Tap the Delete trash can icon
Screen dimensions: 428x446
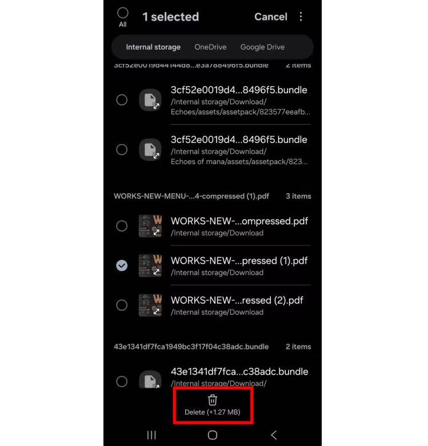[x=213, y=400]
